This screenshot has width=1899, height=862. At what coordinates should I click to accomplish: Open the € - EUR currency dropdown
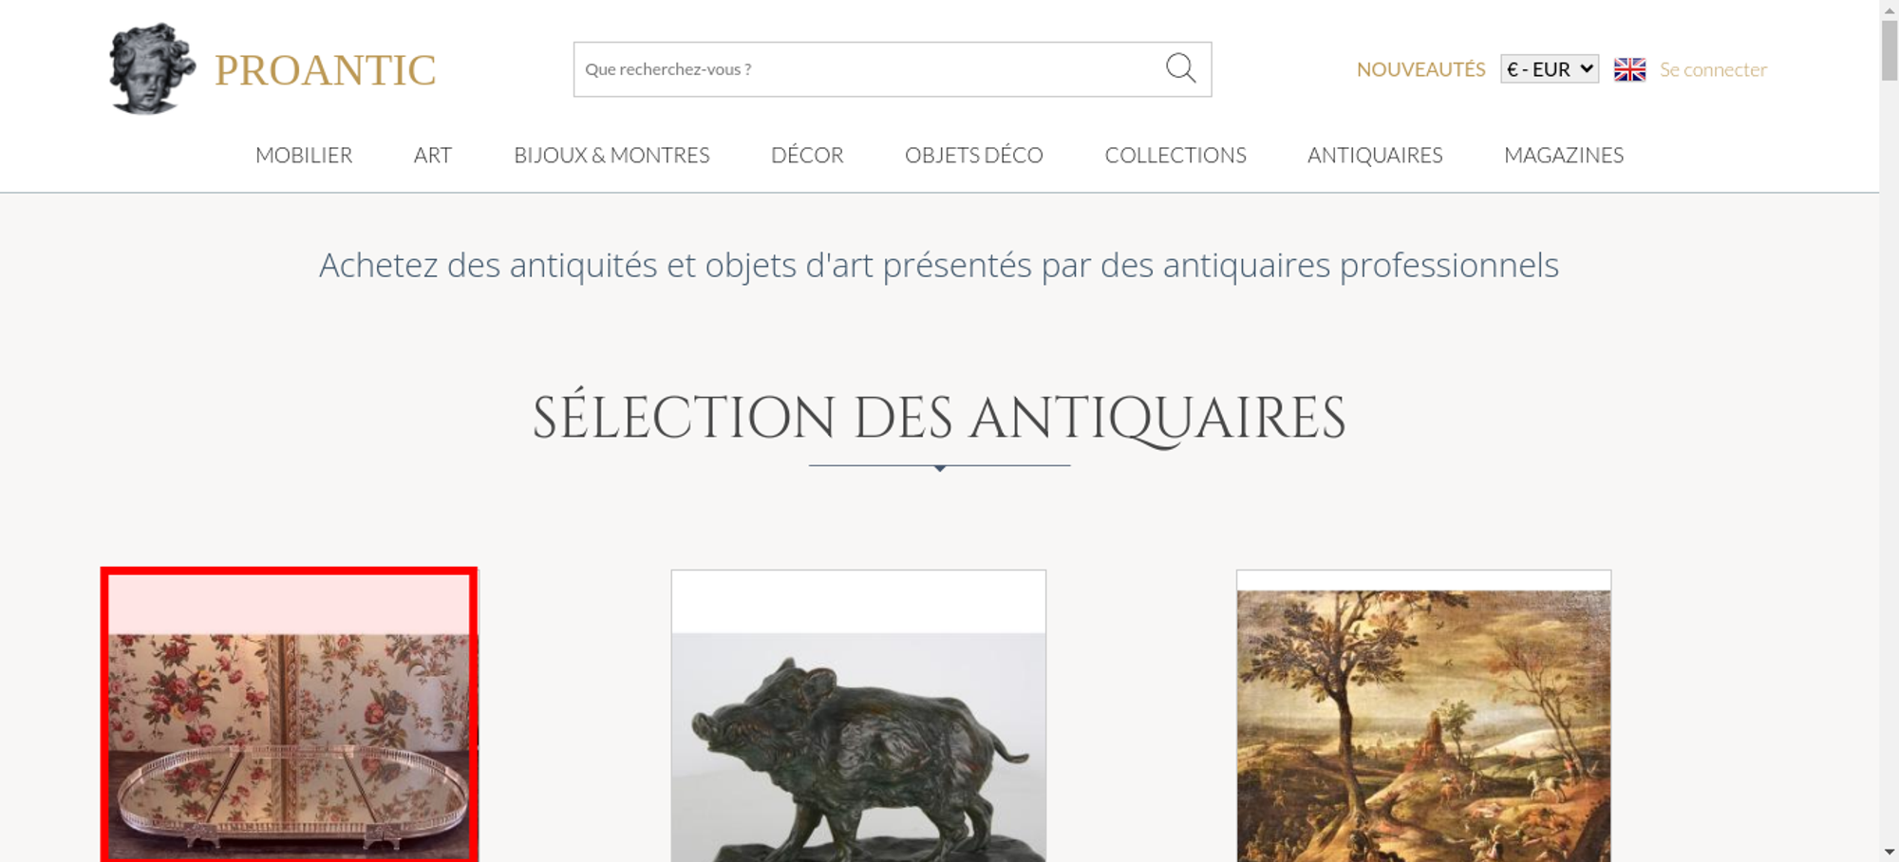1550,69
